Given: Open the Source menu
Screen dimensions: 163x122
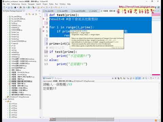Looking at the screenshot, I should point(24,4).
